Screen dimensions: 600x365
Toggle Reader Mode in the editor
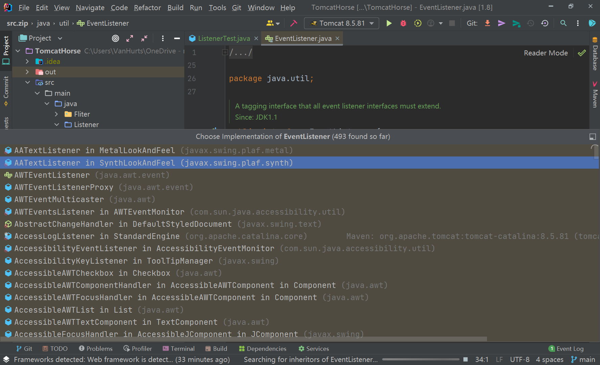546,53
